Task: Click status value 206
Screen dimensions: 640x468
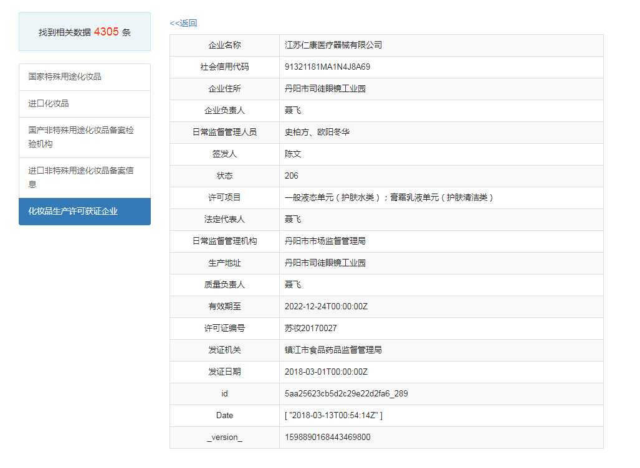Action: tap(292, 175)
